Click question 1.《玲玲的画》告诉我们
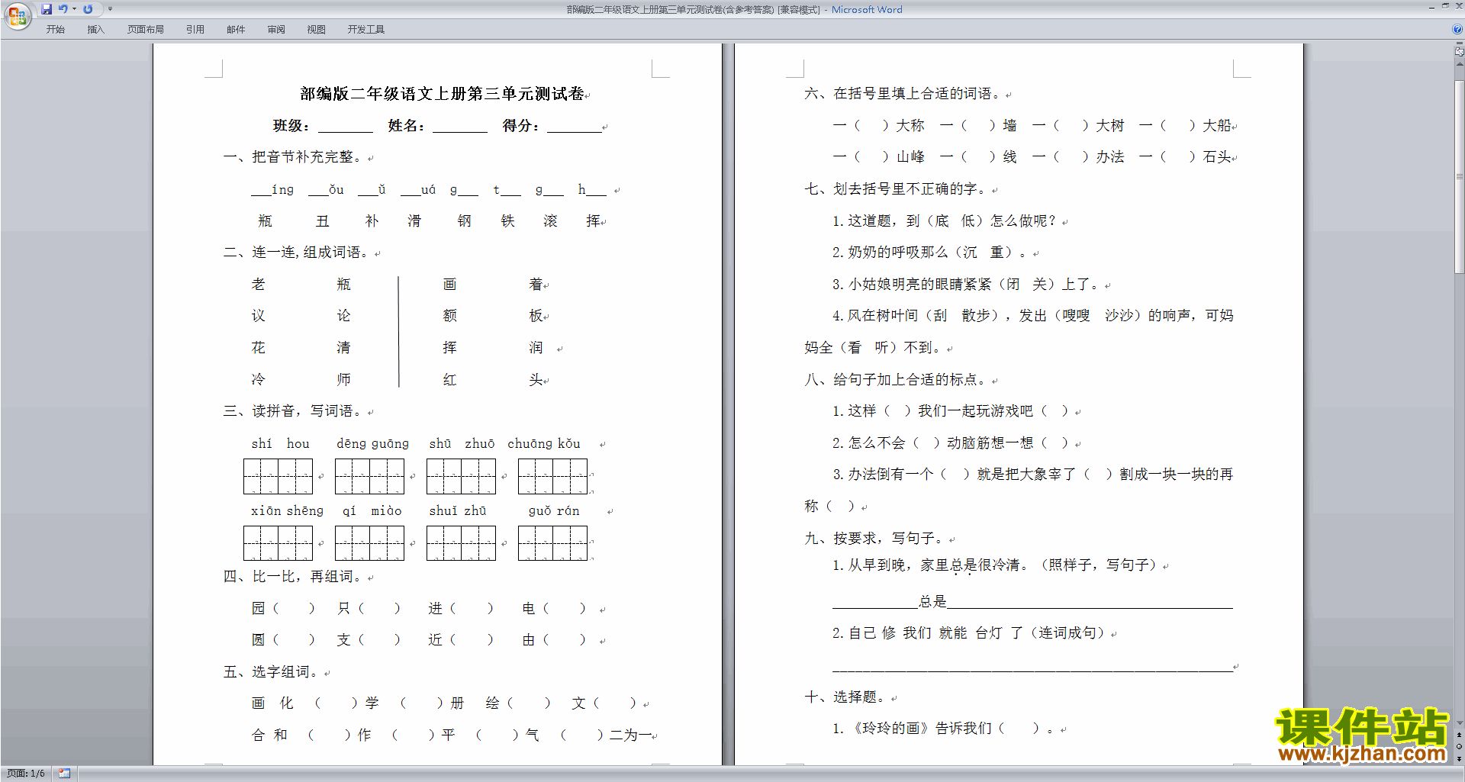Image resolution: width=1465 pixels, height=782 pixels. (x=943, y=729)
